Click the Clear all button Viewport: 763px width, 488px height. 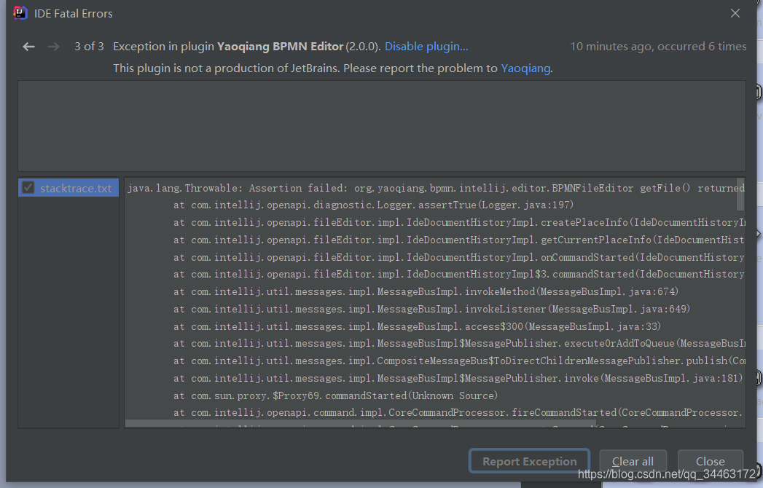tap(633, 461)
